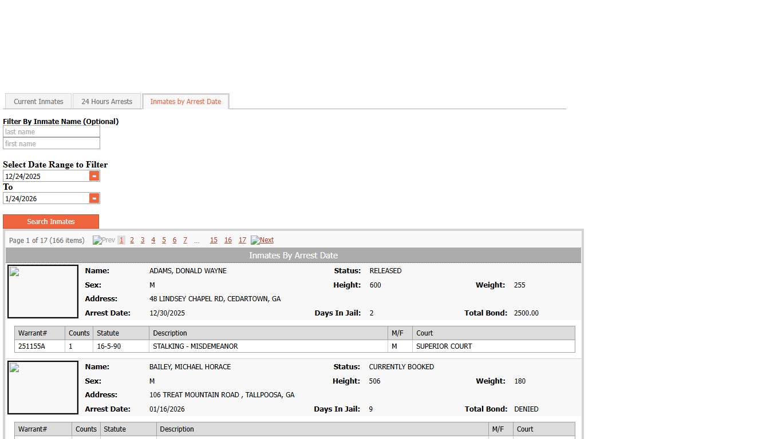Go to results page 15
This screenshot has width=782, height=439.
click(214, 240)
